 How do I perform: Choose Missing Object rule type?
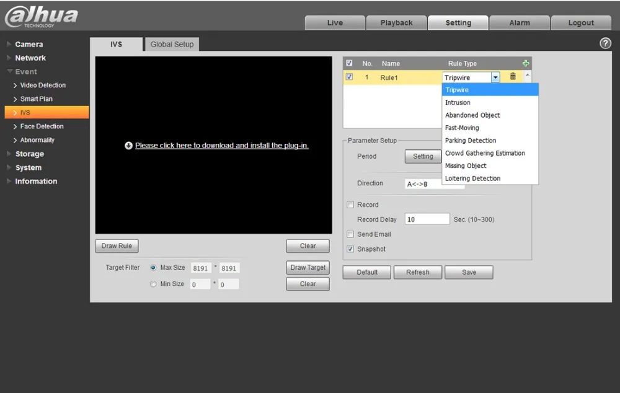click(x=490, y=166)
